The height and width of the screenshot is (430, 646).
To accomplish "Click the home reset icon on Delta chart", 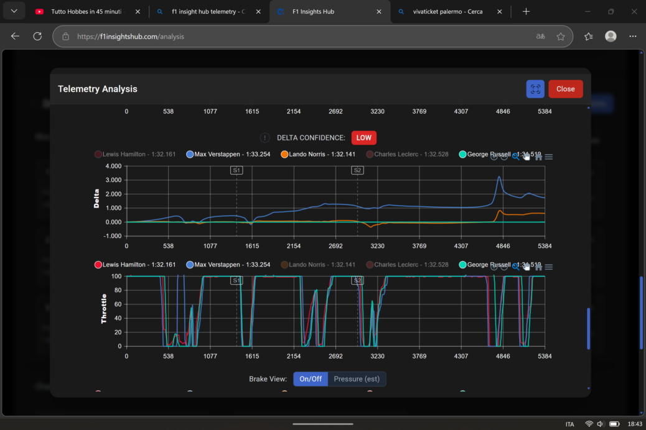I will click(x=538, y=157).
